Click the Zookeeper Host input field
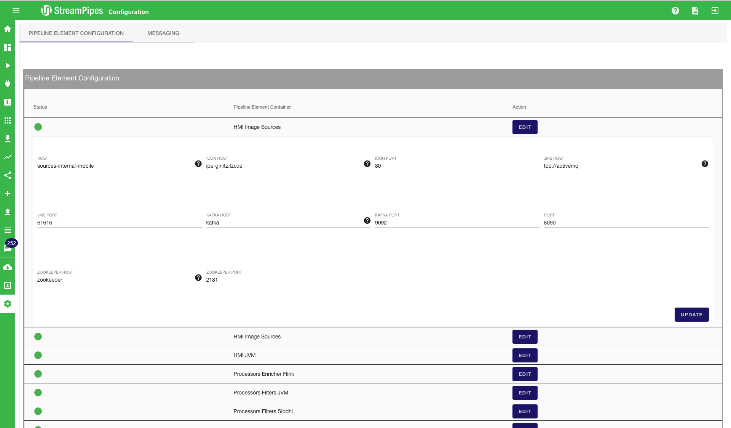731x428 pixels. point(114,280)
